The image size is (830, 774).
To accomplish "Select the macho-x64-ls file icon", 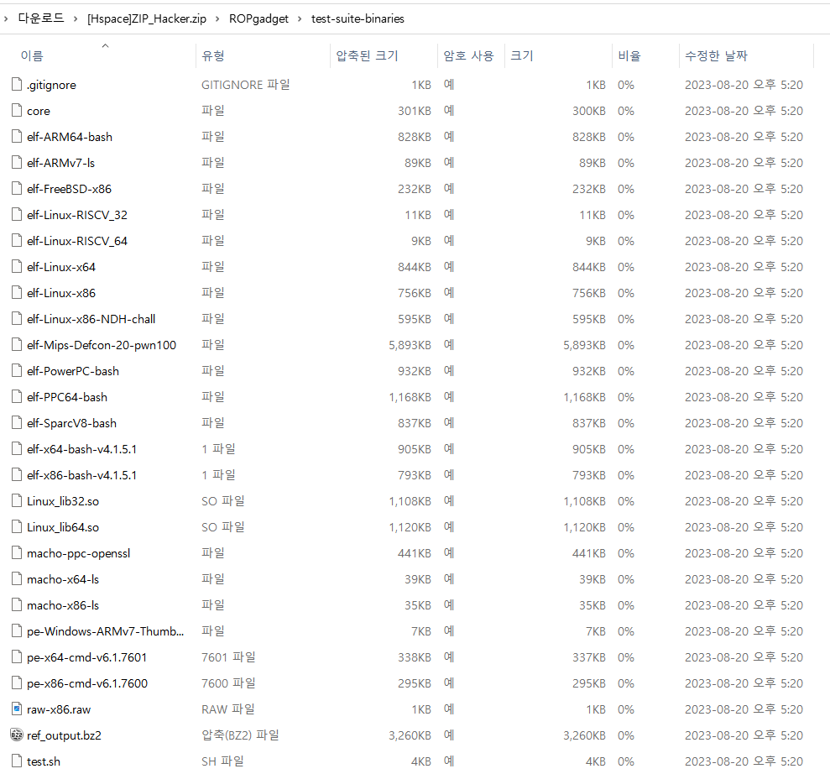I will coord(17,578).
